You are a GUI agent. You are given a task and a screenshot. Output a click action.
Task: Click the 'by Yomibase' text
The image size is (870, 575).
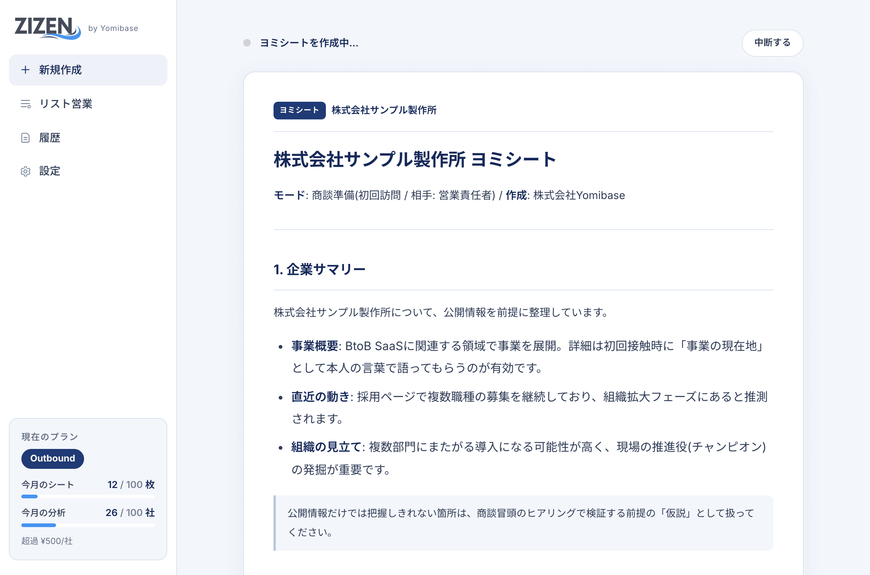(113, 28)
